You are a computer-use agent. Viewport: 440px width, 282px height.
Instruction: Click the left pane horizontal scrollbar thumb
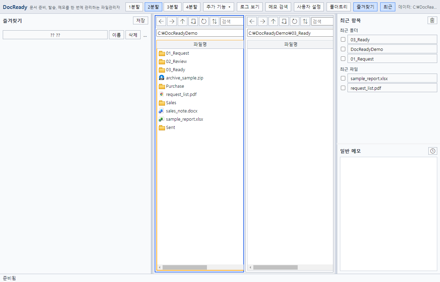pos(185,267)
